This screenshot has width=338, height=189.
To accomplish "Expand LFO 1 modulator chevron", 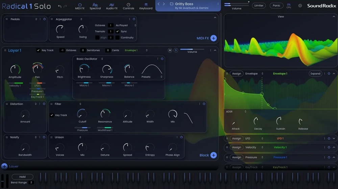I will (334, 138).
